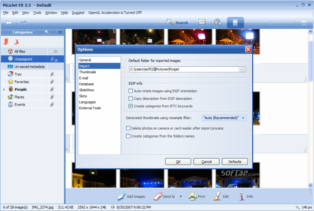The height and width of the screenshot is (211, 314).
Task: Click the default import folder path field
Action: click(184, 69)
